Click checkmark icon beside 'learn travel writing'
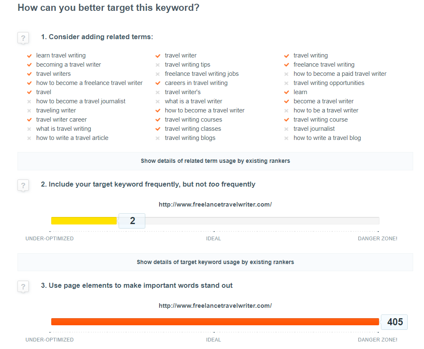424x349 pixels. 29,56
